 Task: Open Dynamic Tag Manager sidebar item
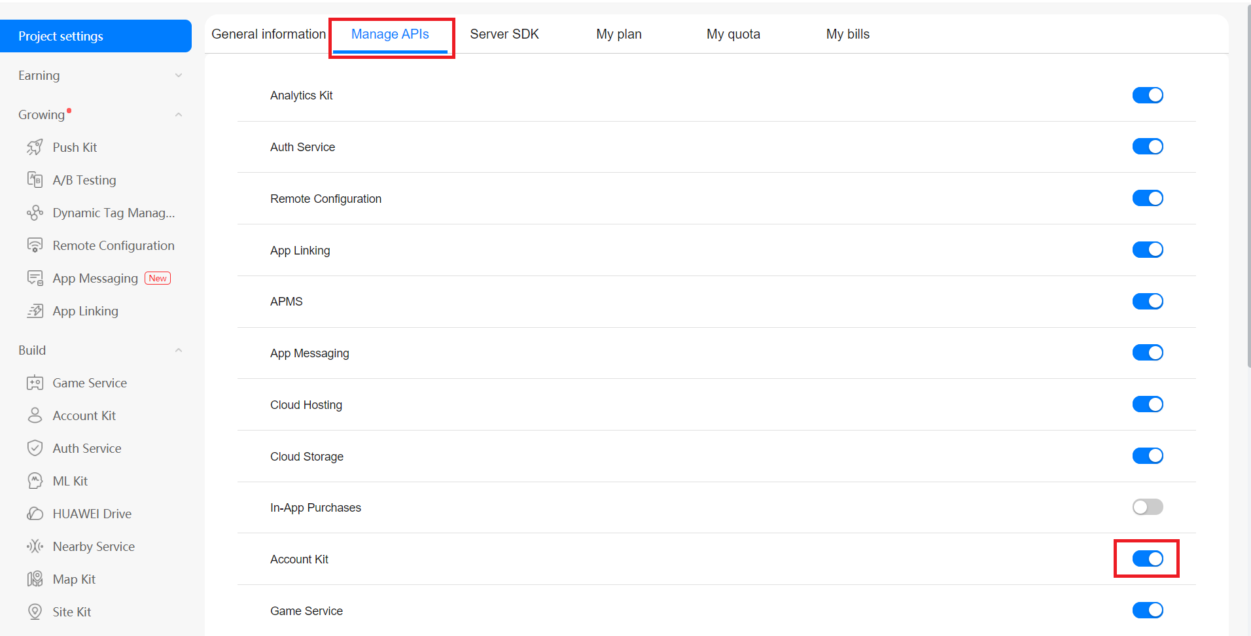tap(114, 213)
